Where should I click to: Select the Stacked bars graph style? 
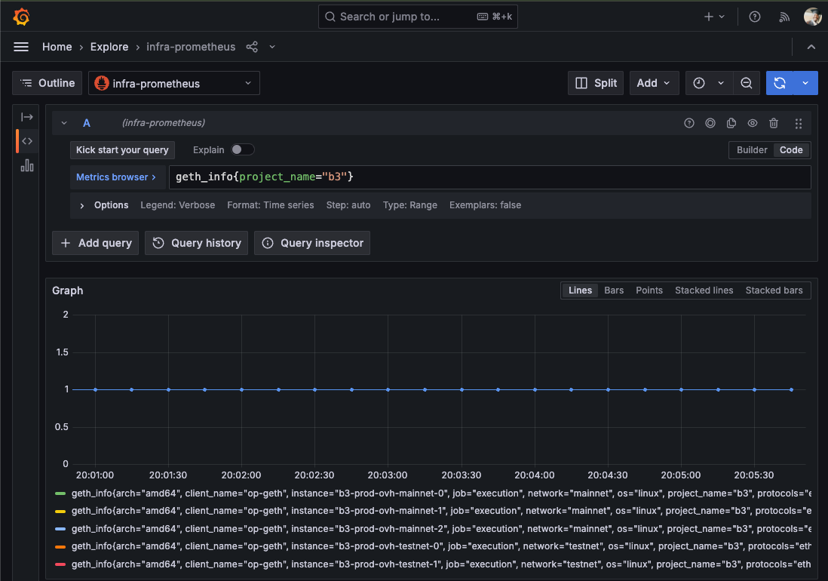[x=774, y=290]
